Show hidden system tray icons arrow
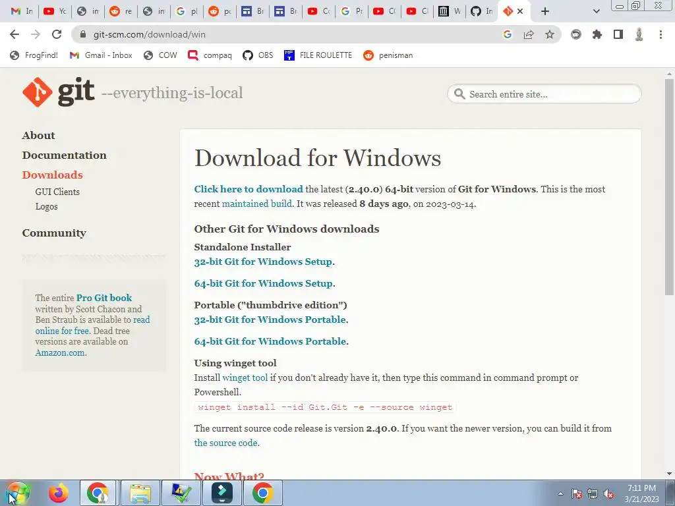 coord(560,494)
